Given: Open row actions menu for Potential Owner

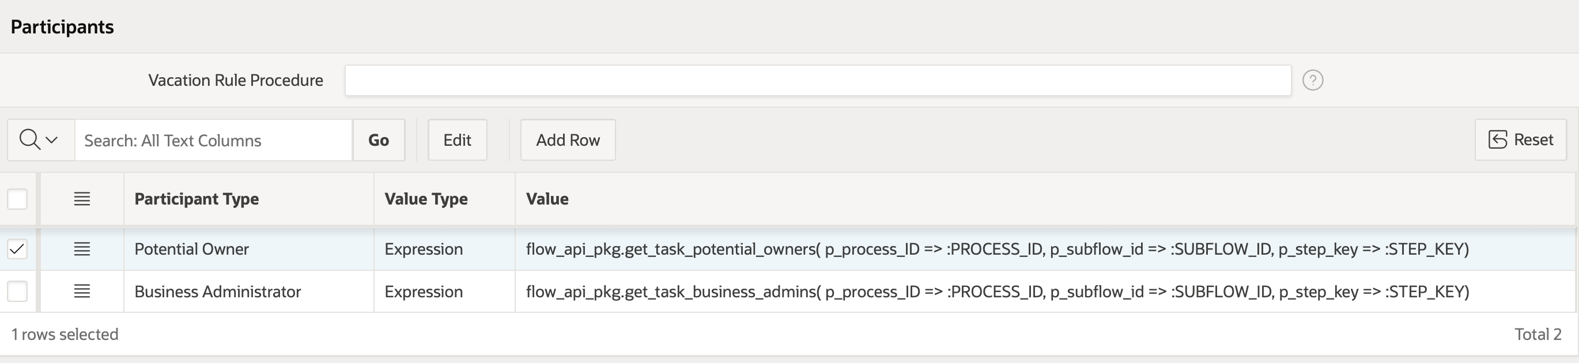Looking at the screenshot, I should click(x=82, y=249).
